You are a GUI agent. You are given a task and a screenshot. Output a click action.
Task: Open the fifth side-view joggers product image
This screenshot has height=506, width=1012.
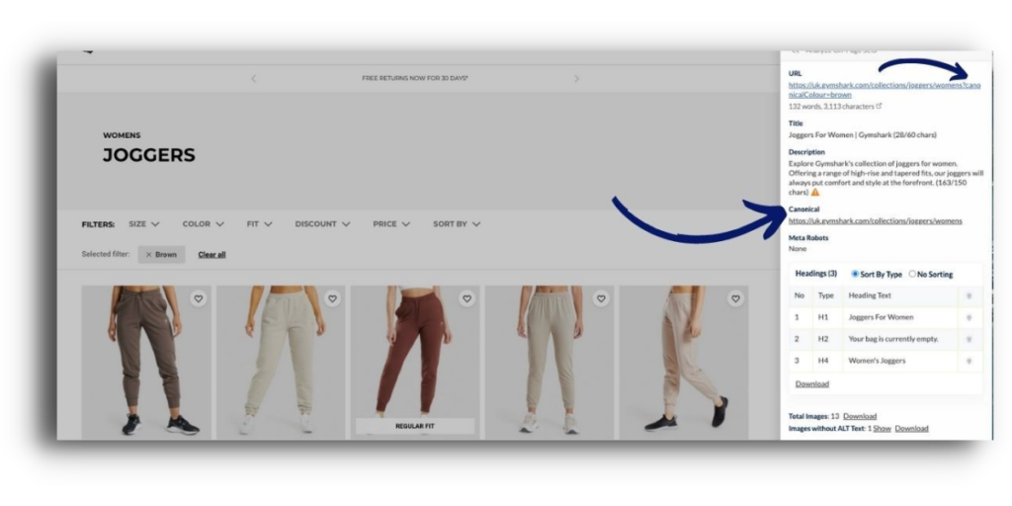click(x=684, y=363)
